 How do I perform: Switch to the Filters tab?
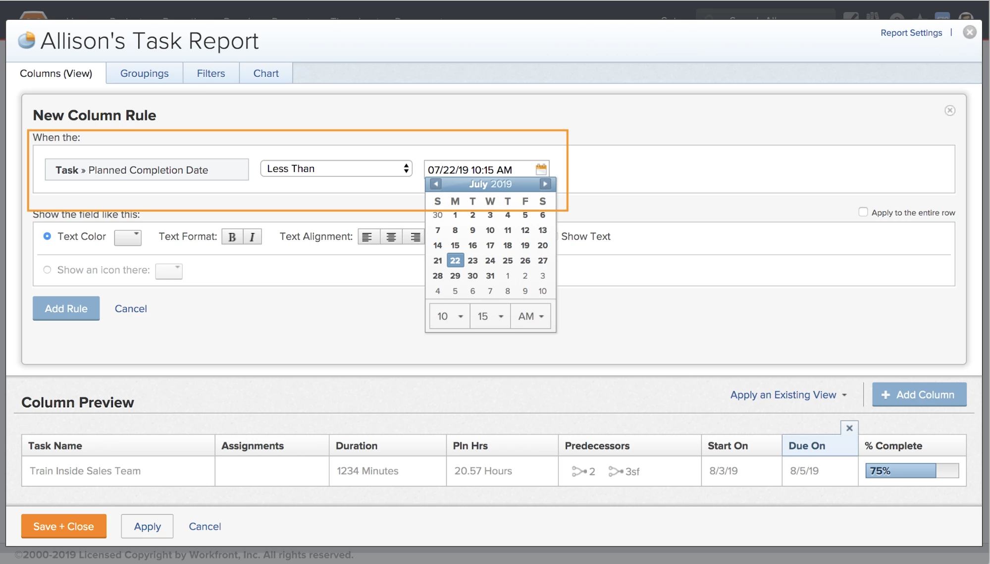(x=210, y=73)
